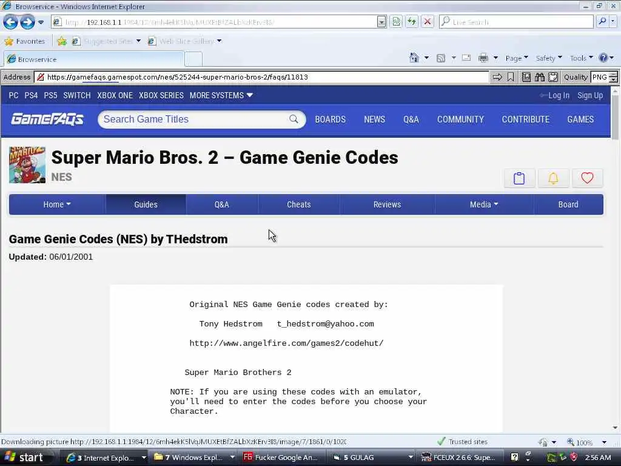
Task: Open the Tools menu
Action: (x=581, y=58)
